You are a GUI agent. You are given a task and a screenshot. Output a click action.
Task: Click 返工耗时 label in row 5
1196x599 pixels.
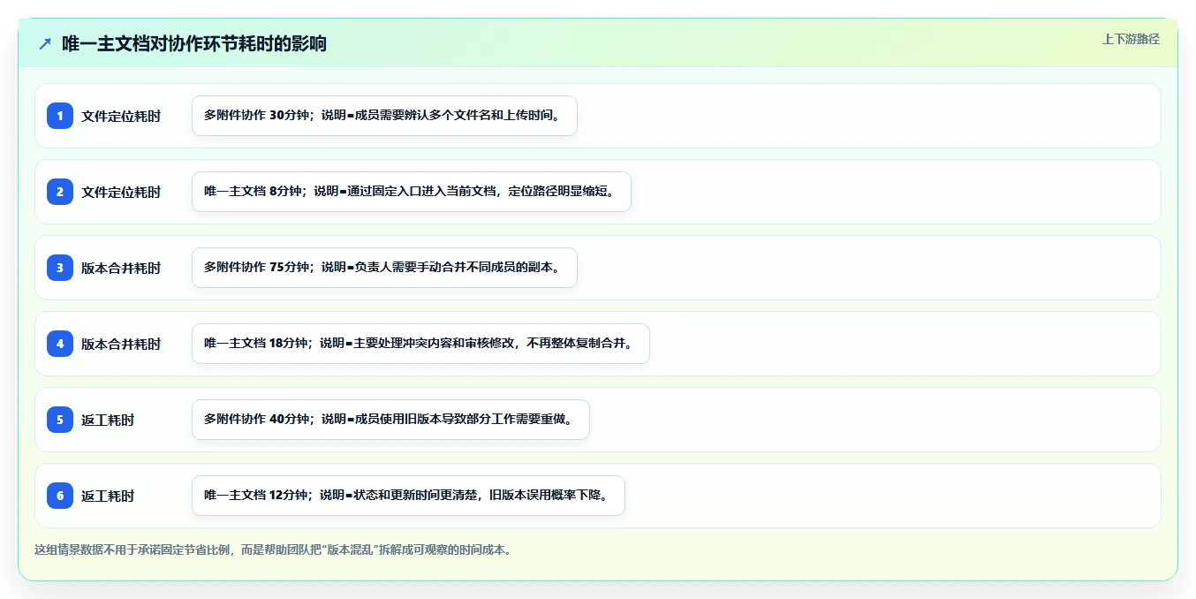[x=108, y=420]
